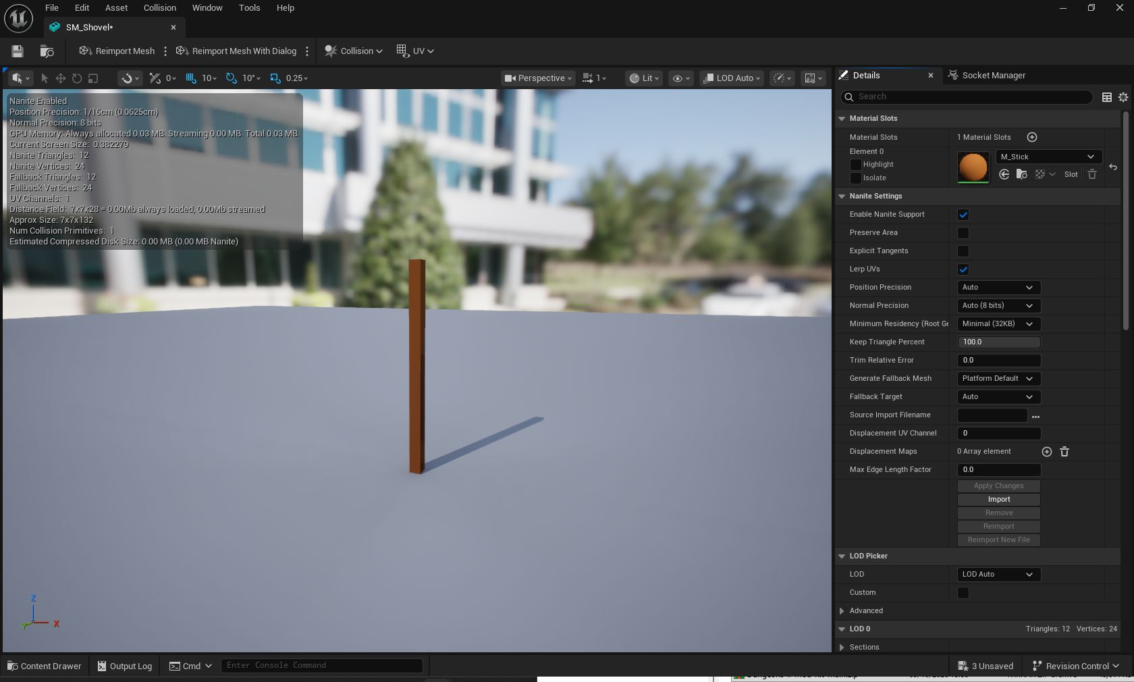Open Normal Precision Auto (8 bits) dropdown
Screen dimensions: 1134x682
998,306
